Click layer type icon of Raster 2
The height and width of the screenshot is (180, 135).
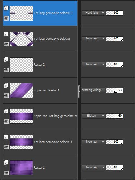pyautogui.click(x=6, y=60)
